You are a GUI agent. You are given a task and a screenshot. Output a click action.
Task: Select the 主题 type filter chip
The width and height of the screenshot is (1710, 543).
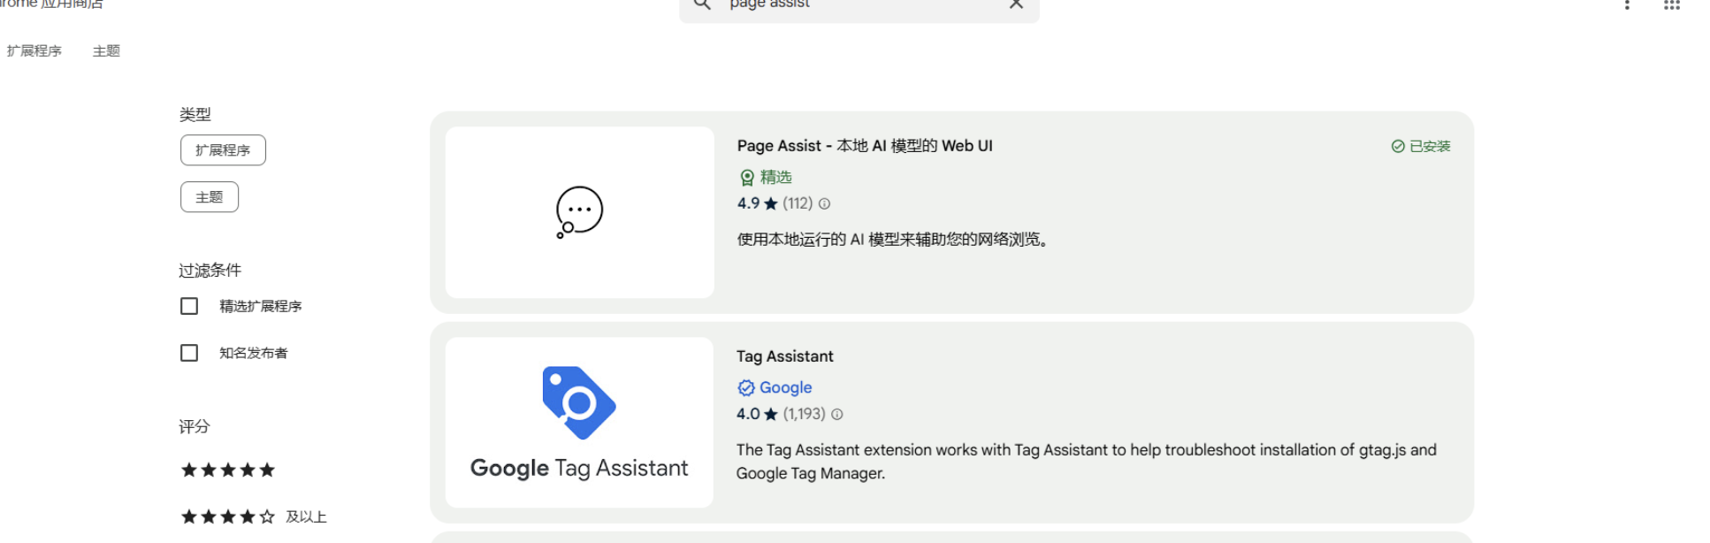pyautogui.click(x=210, y=197)
